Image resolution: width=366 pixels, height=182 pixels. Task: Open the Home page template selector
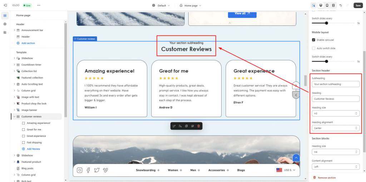pyautogui.click(x=190, y=5)
